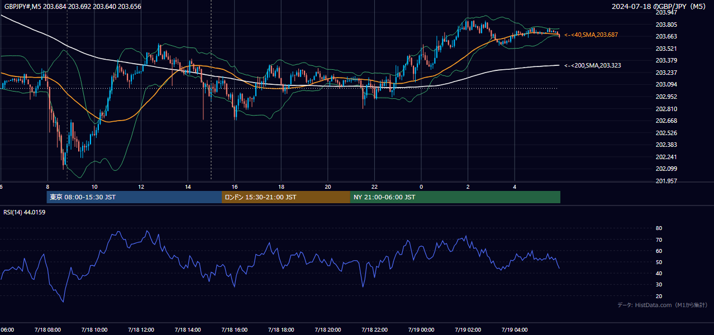Select the 2024-07-18 GBP/JPY (M5) chart title
Screen dimensions: 714x335
click(x=660, y=6)
